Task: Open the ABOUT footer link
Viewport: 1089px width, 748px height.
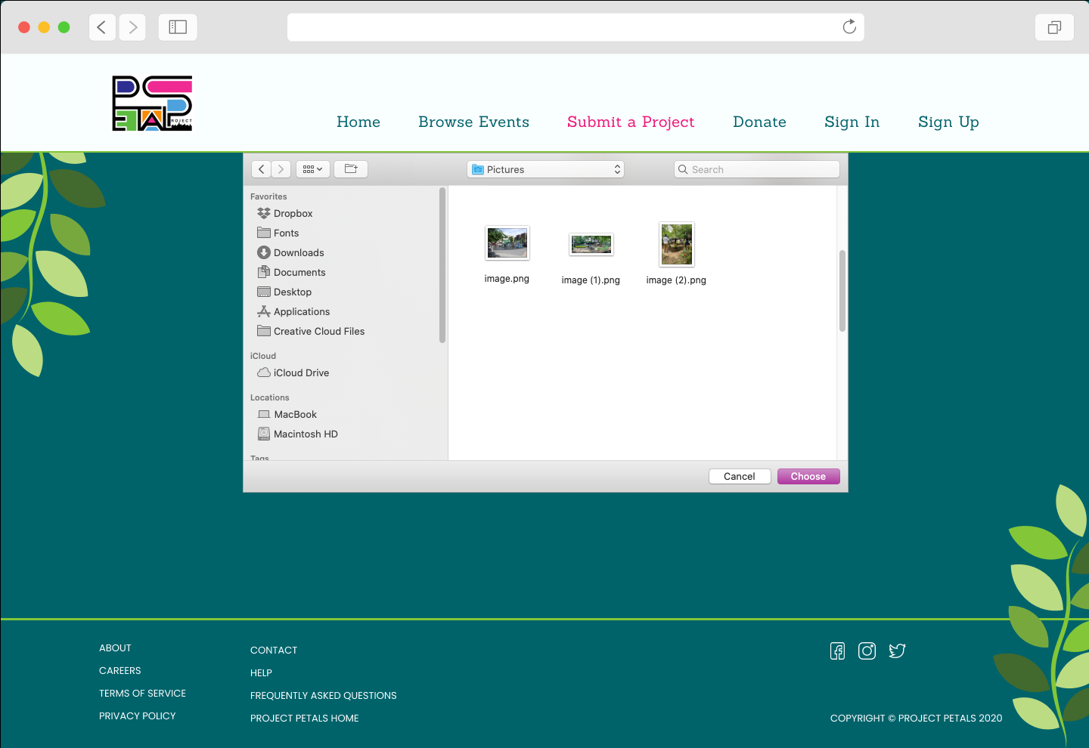Action: (115, 648)
